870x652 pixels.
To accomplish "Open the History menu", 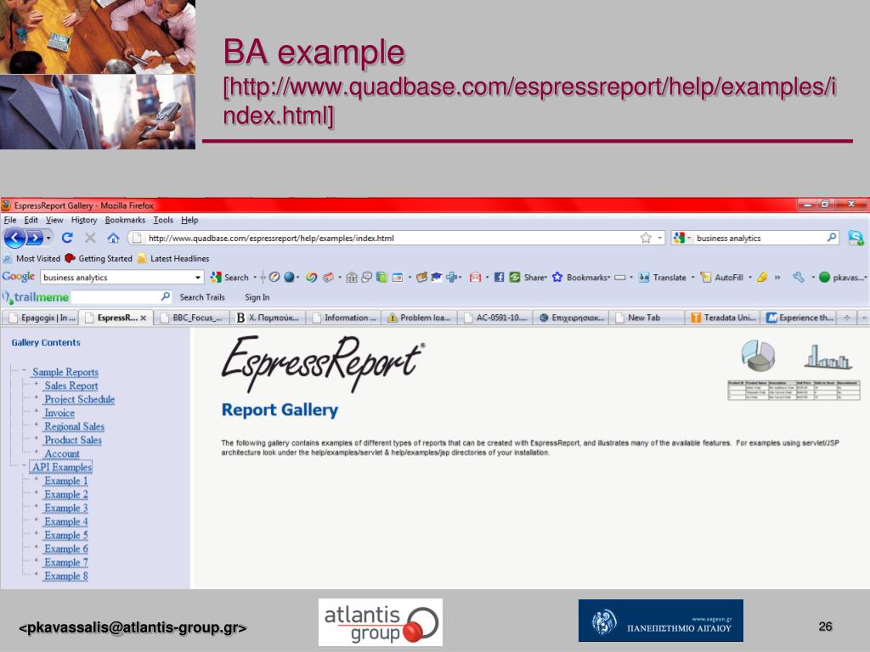I will [x=84, y=220].
